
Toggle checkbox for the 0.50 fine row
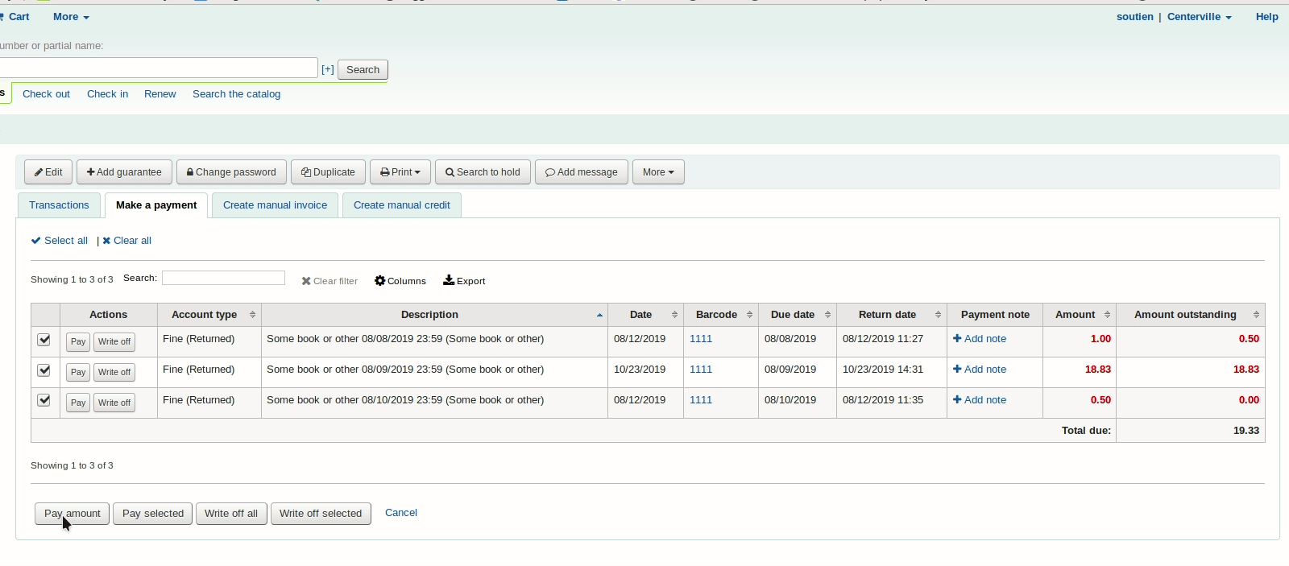[44, 401]
